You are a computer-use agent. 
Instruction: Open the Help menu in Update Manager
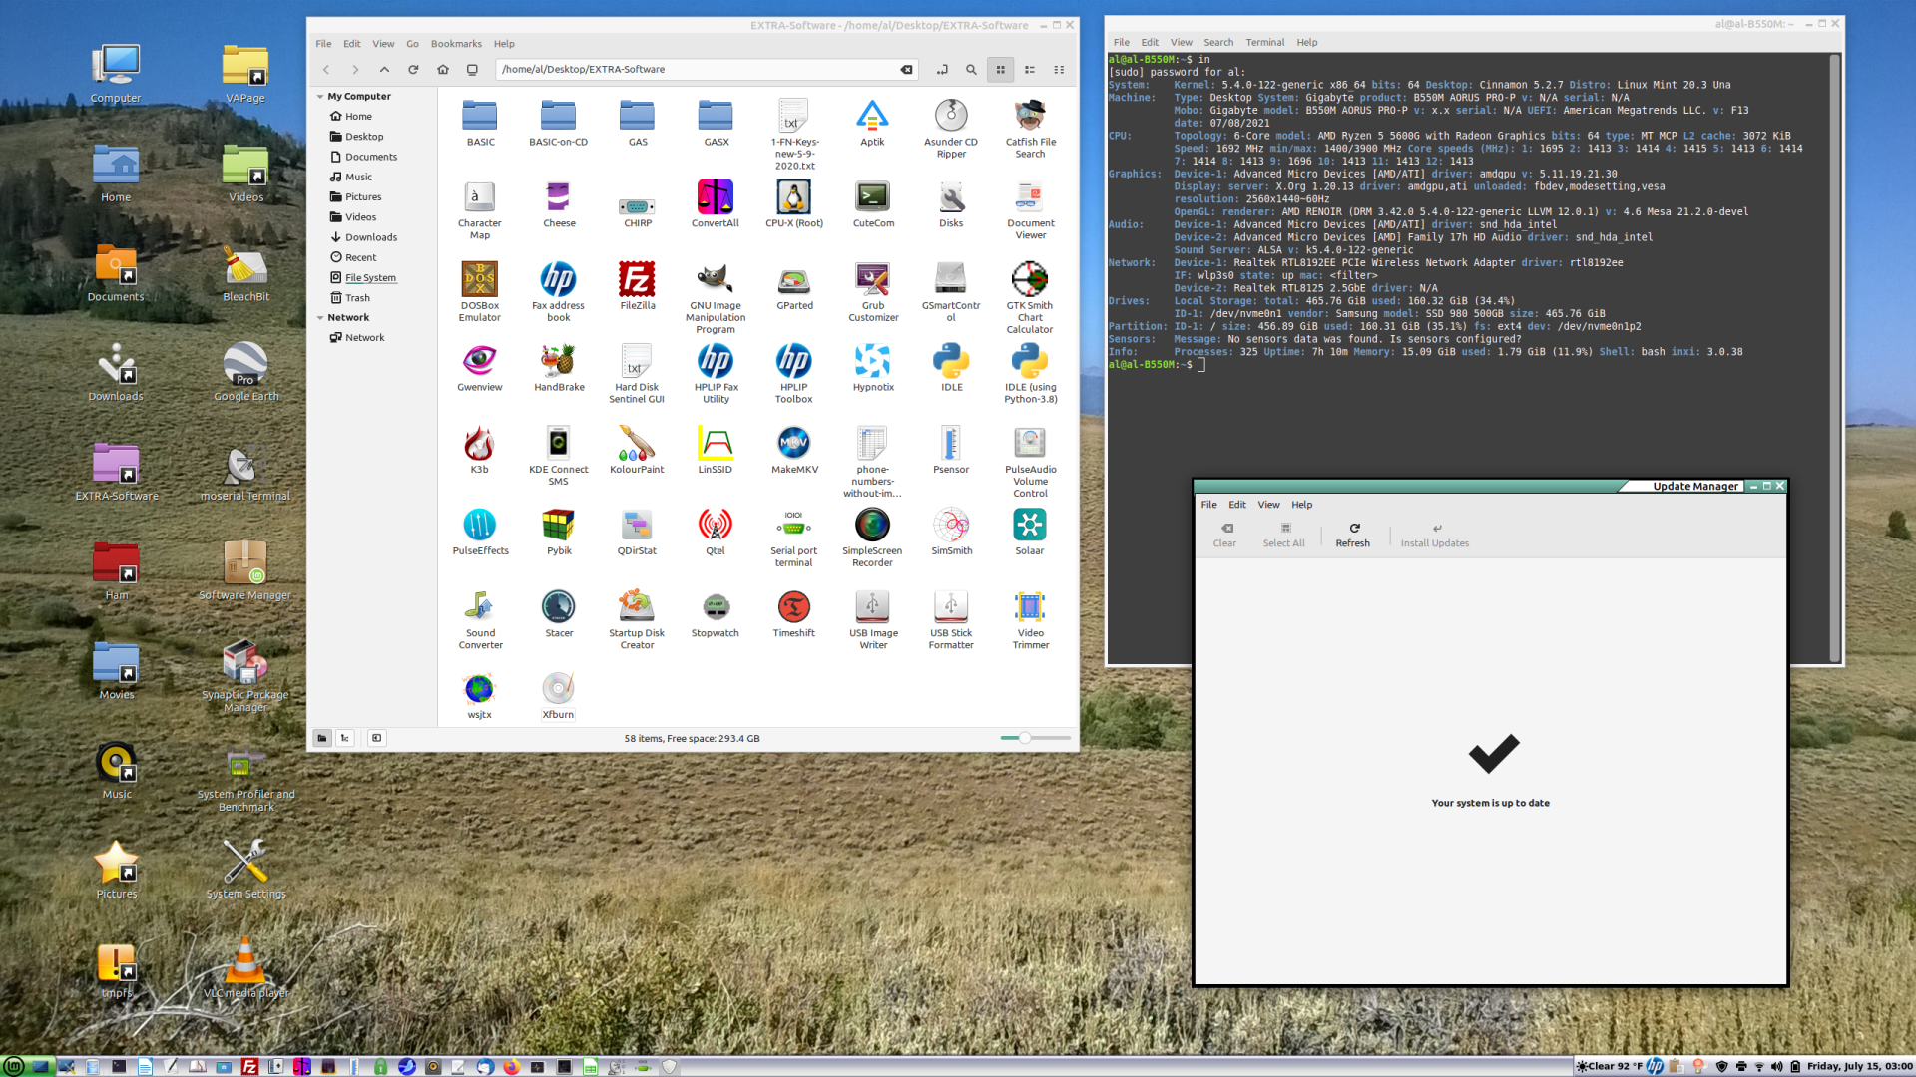1302,505
